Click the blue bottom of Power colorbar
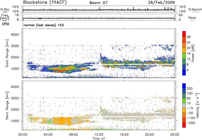 (184, 73)
